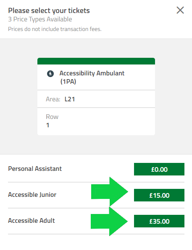This screenshot has width=192, height=250.
Task: Click the 3 Price Types Available subtitle
Action: (x=40, y=19)
